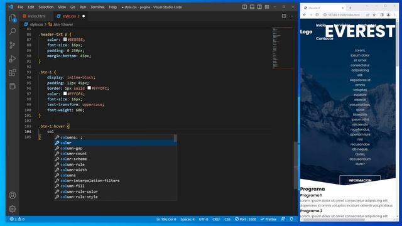Click CRLF end of line status

[x=216, y=219]
